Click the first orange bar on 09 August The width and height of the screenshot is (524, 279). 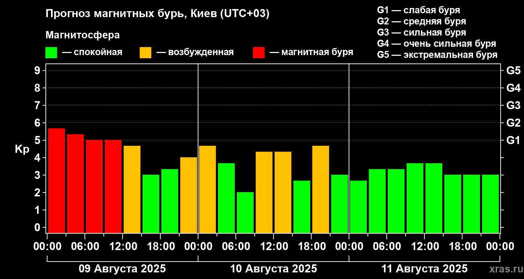click(x=132, y=189)
